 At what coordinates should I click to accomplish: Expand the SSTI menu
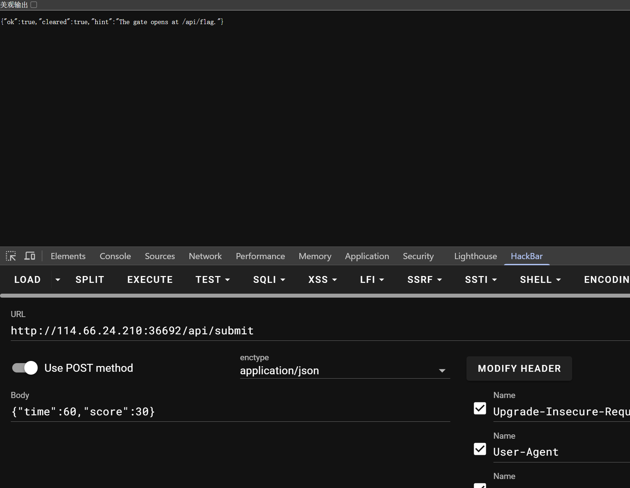481,280
